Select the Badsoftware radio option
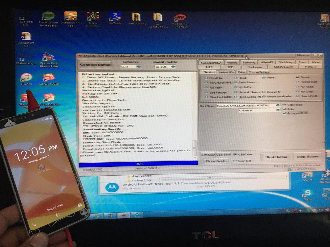330x247 pixels. tap(244, 82)
